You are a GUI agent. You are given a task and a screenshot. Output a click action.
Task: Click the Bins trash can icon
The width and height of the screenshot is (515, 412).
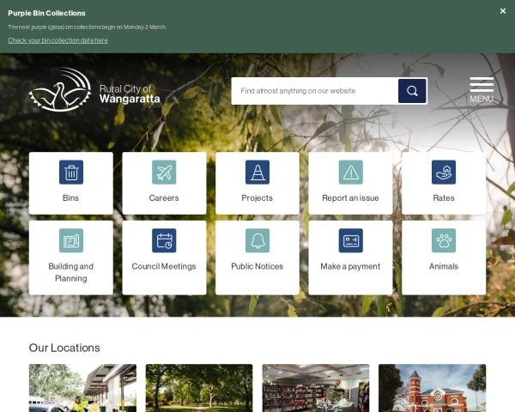pyautogui.click(x=71, y=173)
